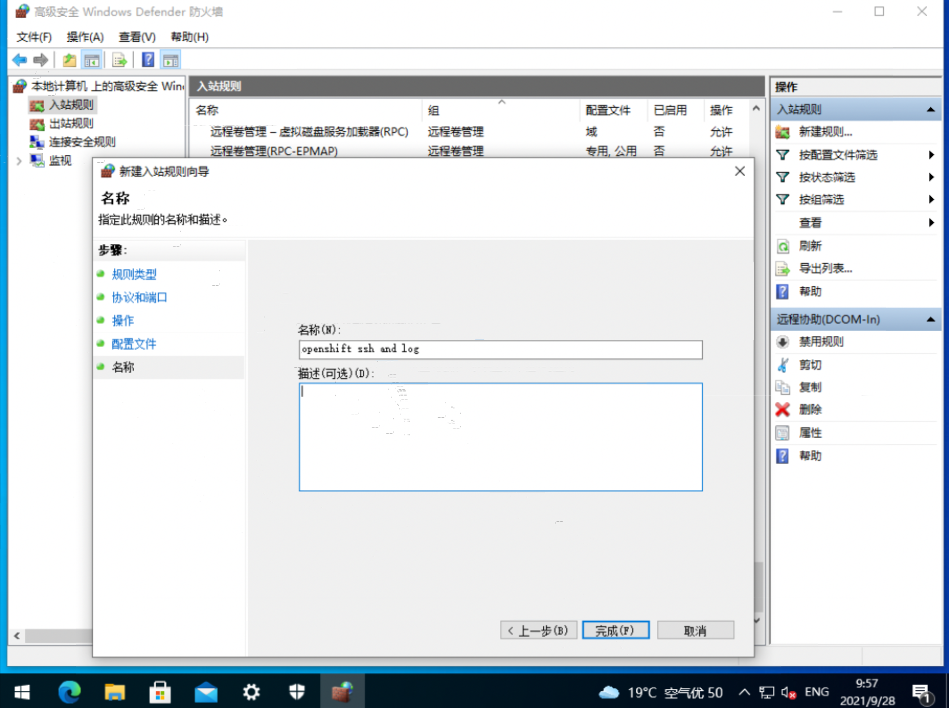Collapse the 远程协助(DCOM-In) actions section
The image size is (949, 708).
coord(930,319)
